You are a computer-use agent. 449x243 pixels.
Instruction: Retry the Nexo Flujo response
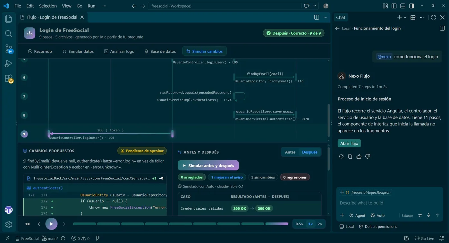tap(341, 156)
